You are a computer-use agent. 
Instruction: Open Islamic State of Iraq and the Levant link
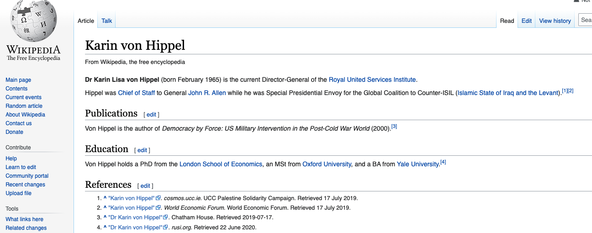click(508, 93)
